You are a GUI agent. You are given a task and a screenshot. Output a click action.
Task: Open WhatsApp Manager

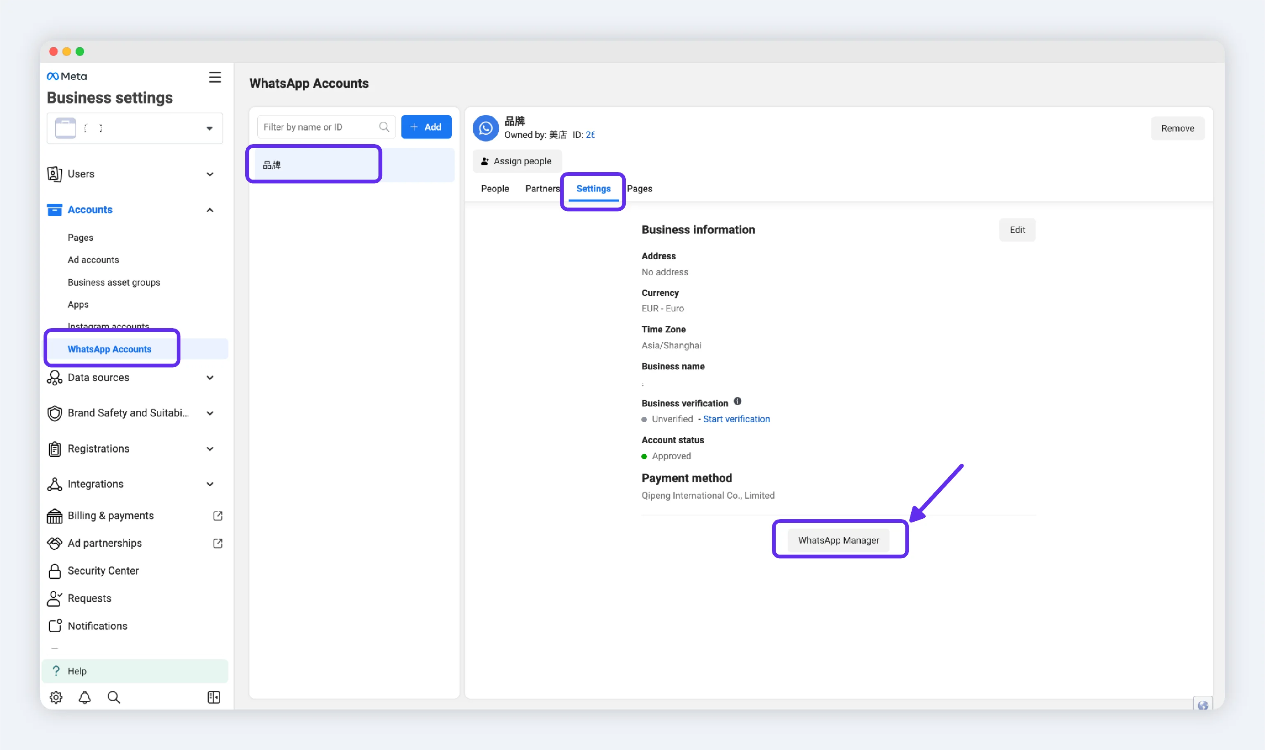click(839, 540)
